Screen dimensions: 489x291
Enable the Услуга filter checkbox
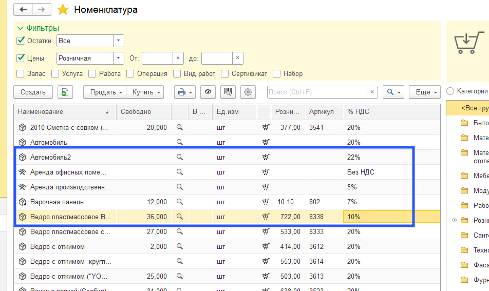55,73
